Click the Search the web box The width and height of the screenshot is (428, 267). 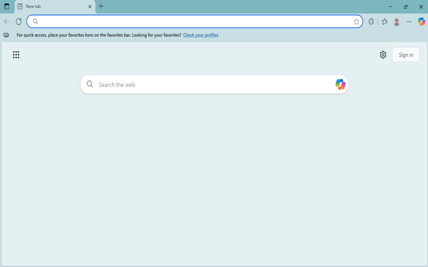[x=214, y=84]
